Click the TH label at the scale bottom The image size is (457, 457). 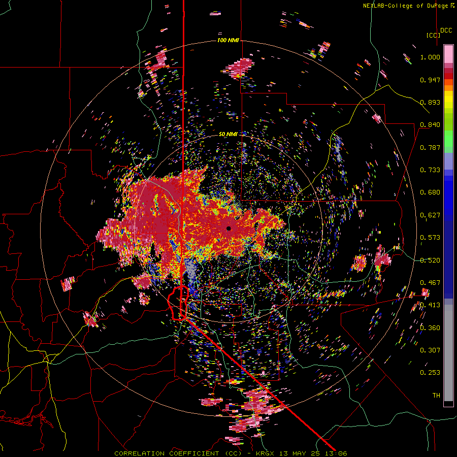pyautogui.click(x=436, y=396)
